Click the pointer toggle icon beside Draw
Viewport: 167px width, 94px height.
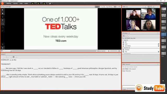click(102, 7)
